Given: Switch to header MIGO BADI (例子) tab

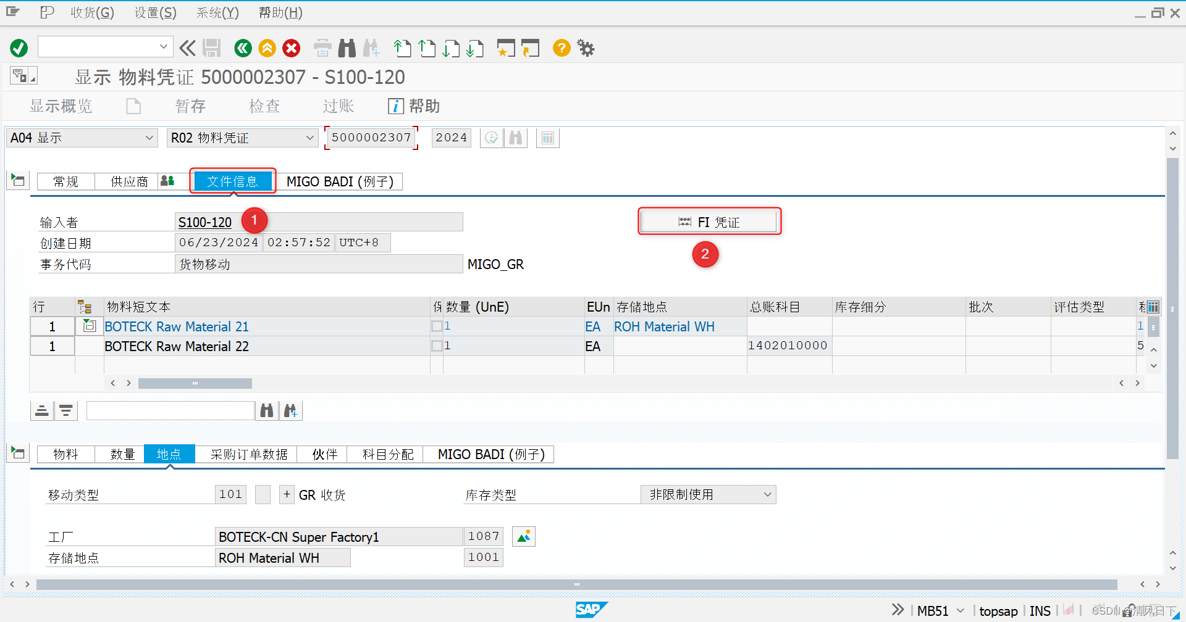Looking at the screenshot, I should pyautogui.click(x=340, y=181).
